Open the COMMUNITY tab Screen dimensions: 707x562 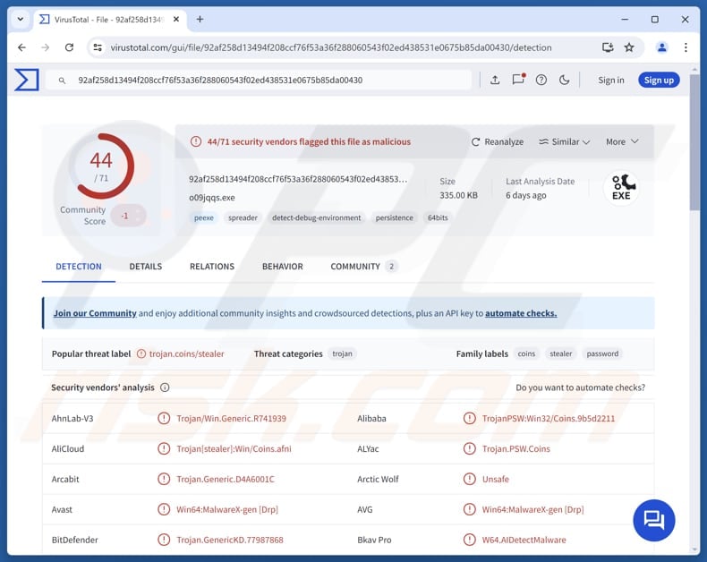click(355, 267)
